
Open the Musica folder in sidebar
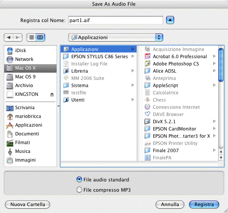pyautogui.click(x=10, y=151)
